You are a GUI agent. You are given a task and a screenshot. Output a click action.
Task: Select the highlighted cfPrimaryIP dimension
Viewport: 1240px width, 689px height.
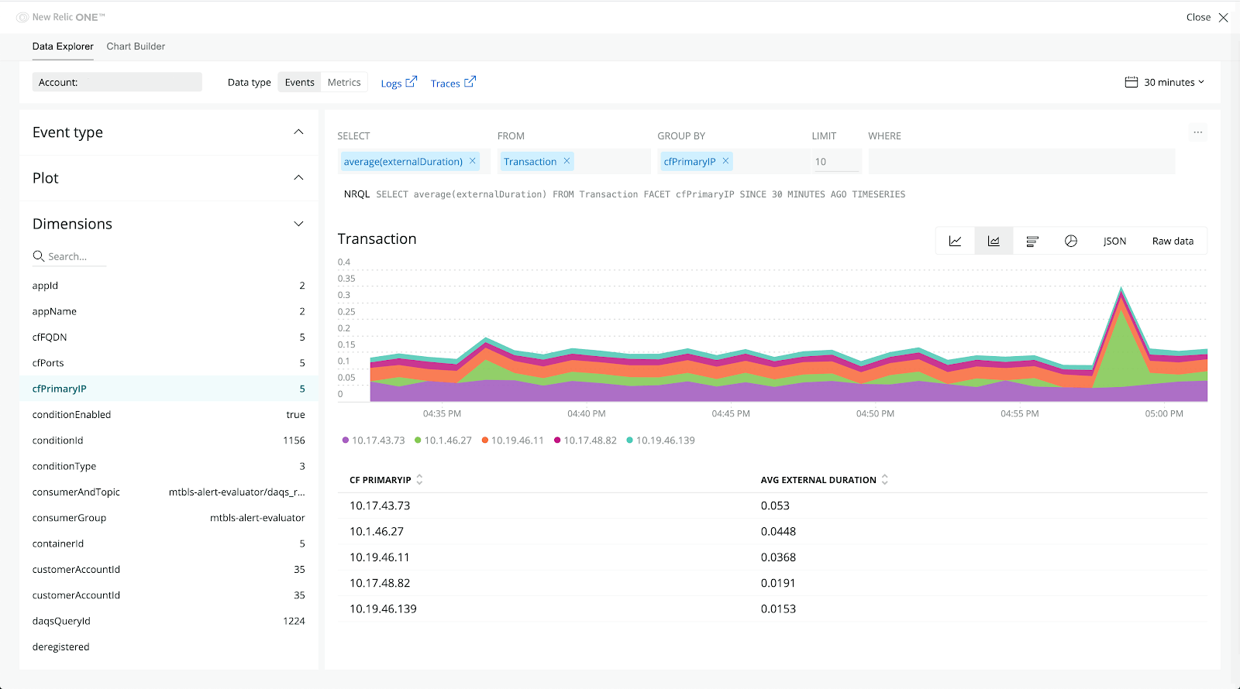(169, 389)
